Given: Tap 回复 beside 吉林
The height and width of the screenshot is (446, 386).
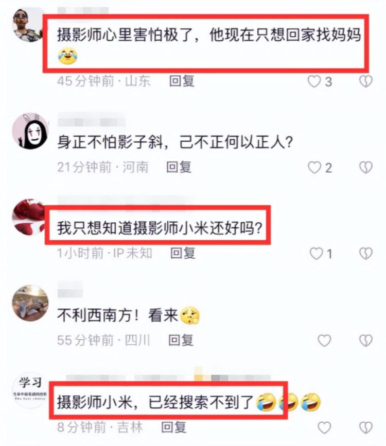Looking at the screenshot, I should click(x=174, y=427).
